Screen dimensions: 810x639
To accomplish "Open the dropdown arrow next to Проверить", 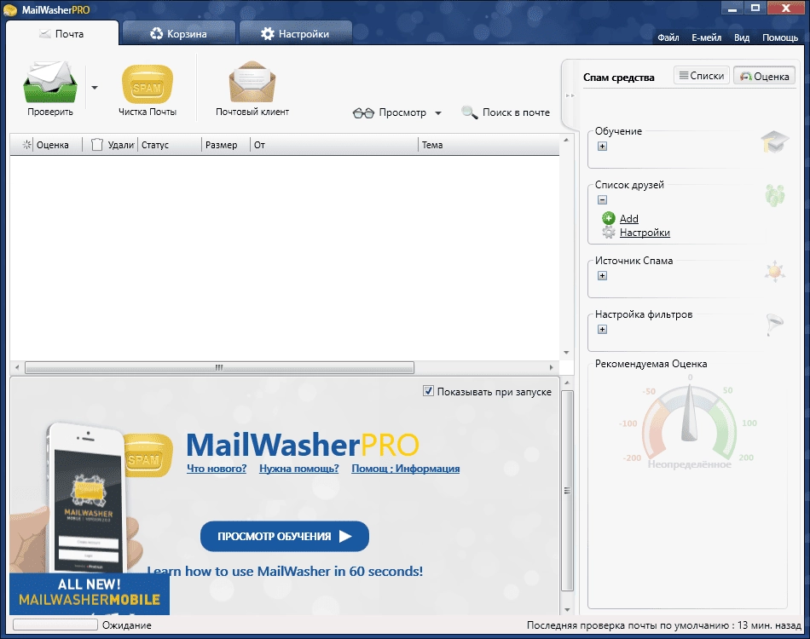I will (x=95, y=88).
